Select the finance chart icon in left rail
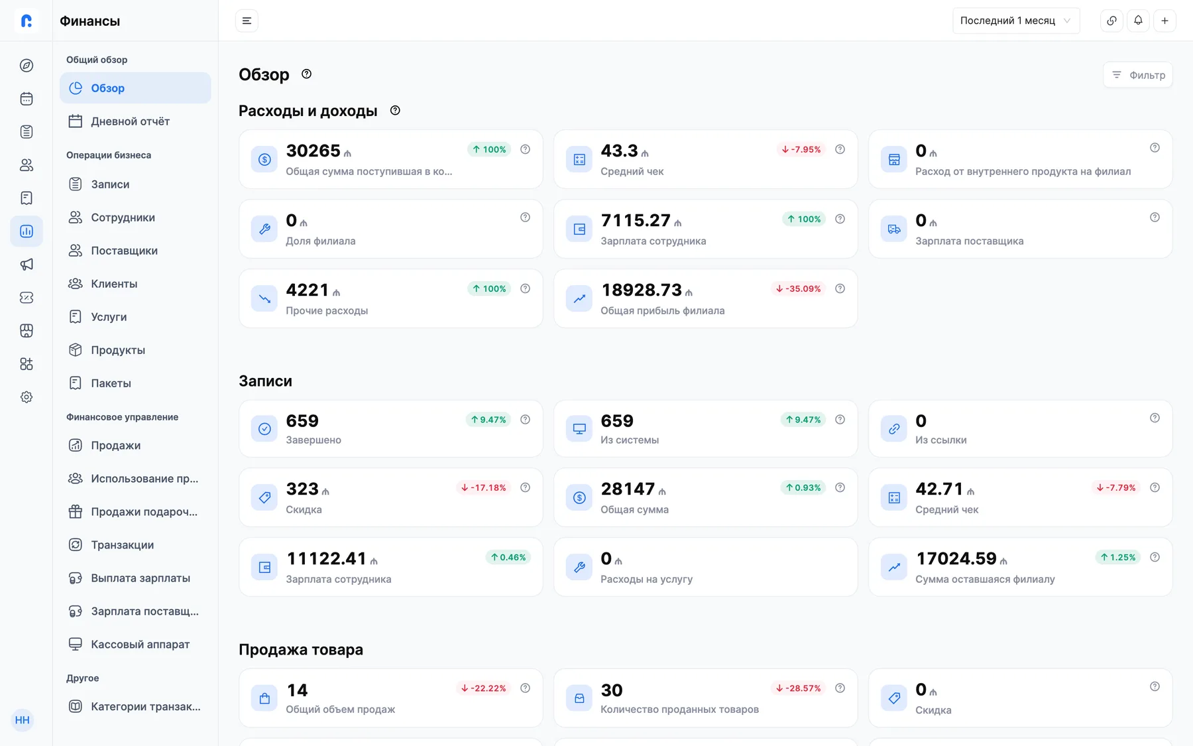This screenshot has width=1193, height=746. [x=27, y=231]
